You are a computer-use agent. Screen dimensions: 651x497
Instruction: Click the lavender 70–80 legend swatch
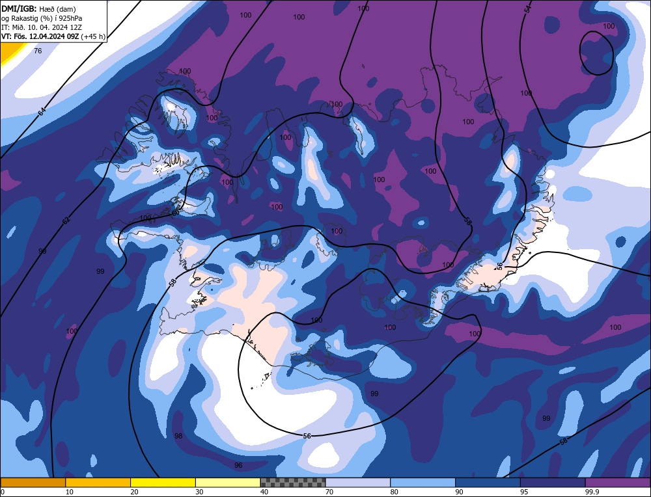pyautogui.click(x=358, y=483)
